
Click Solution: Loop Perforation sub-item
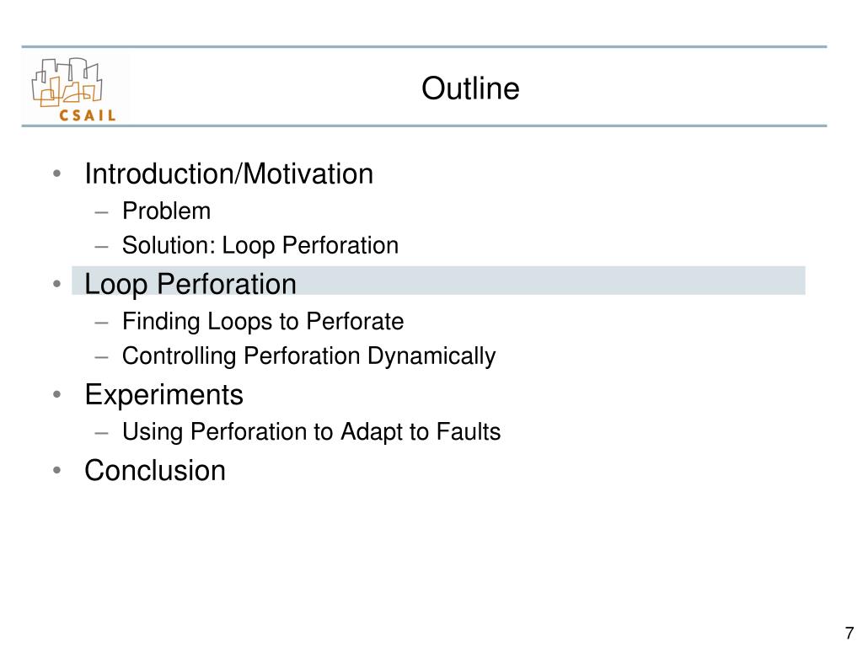point(260,245)
